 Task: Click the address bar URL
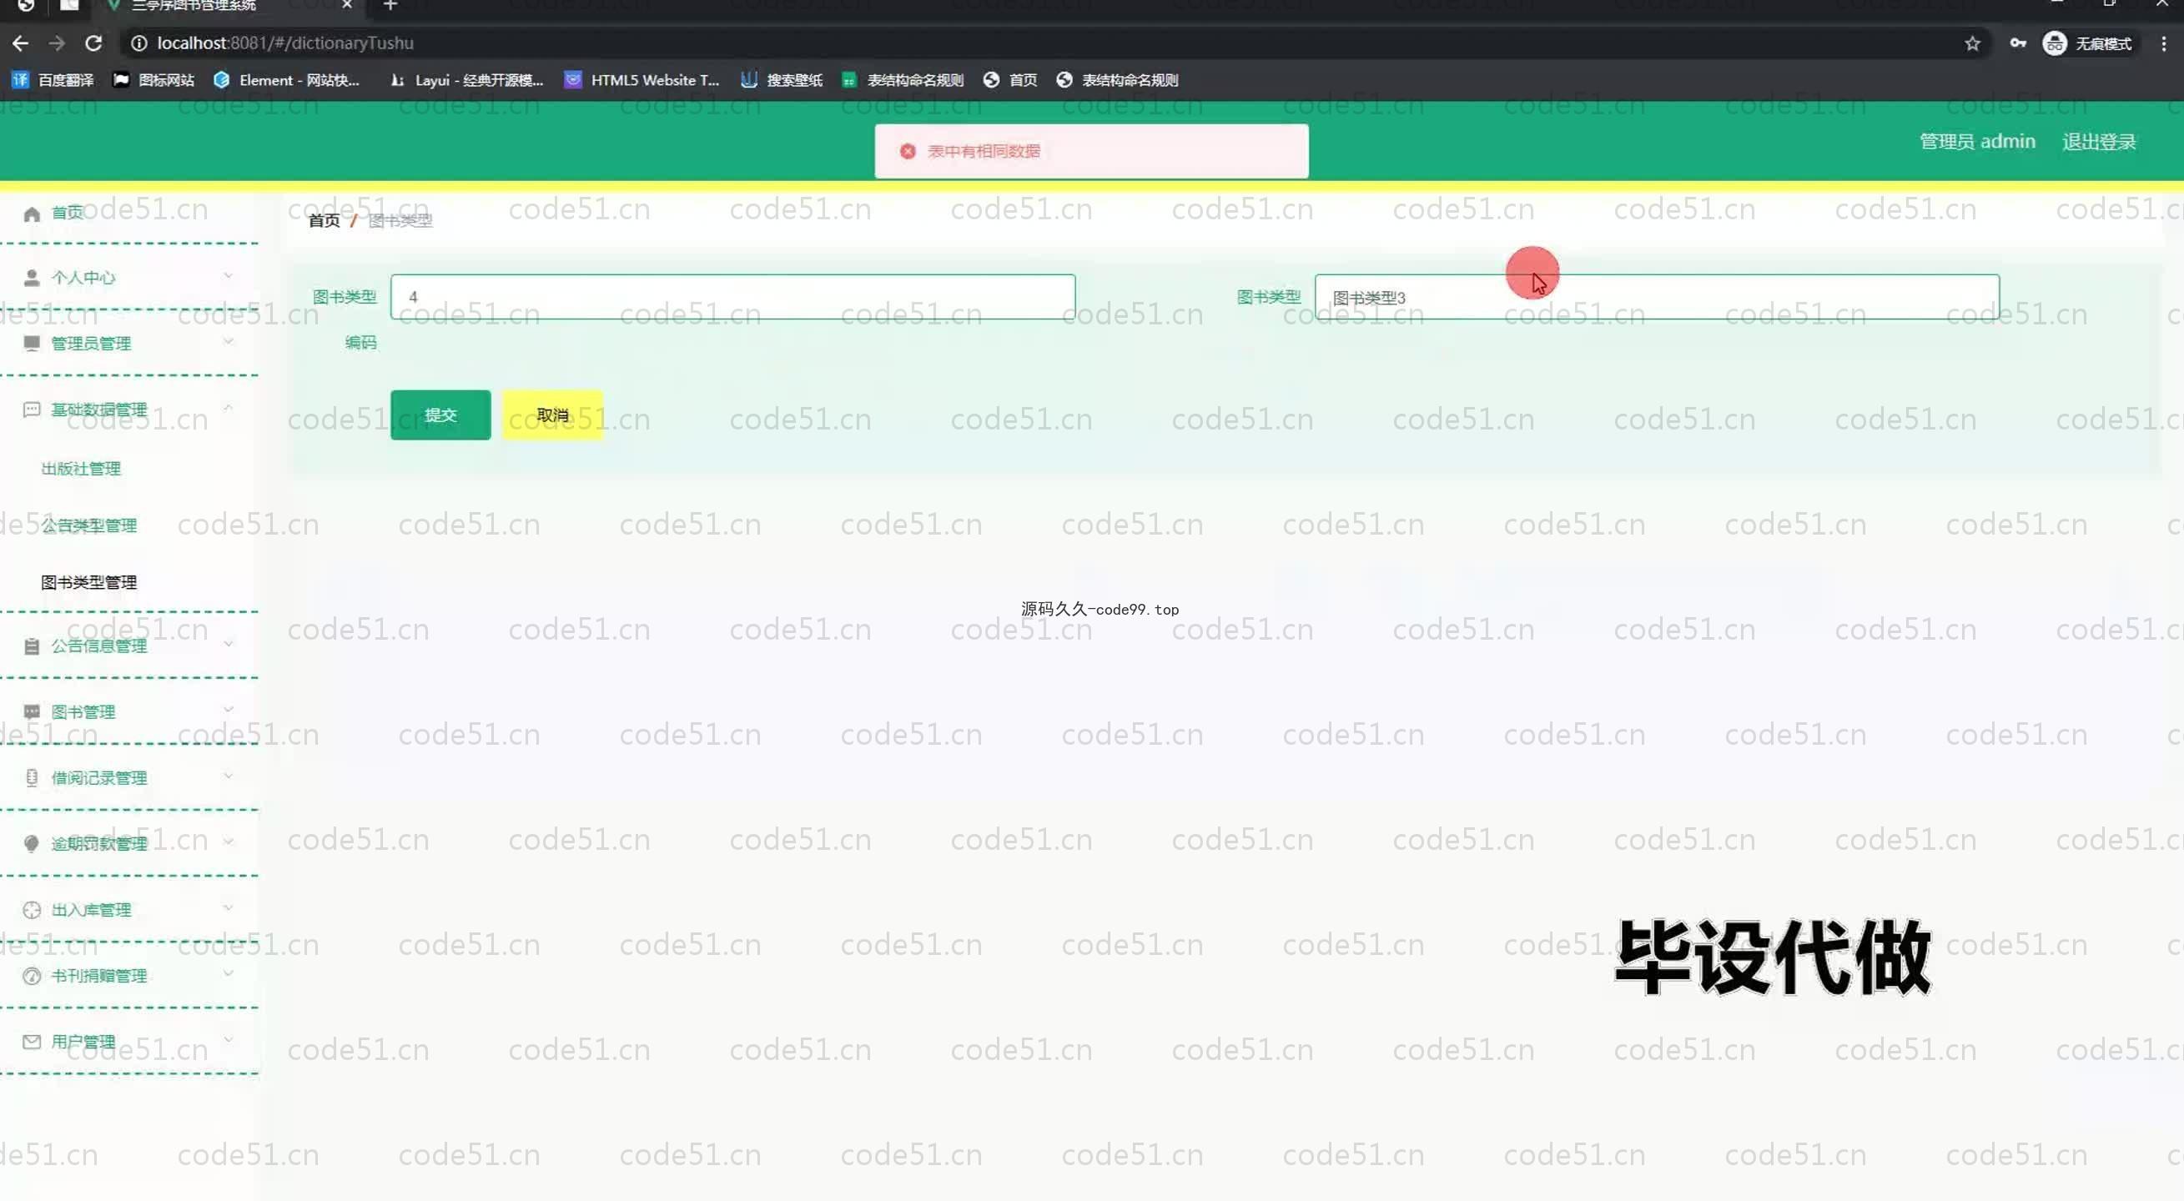click(x=284, y=43)
